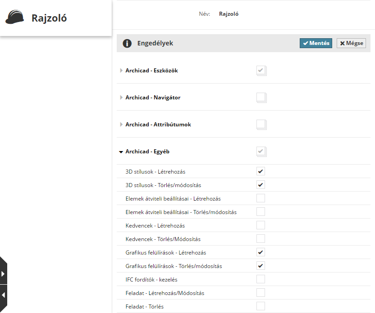Image resolution: width=375 pixels, height=313 pixels.
Task: Uncheck Grafikus felülírások - Törlés/módosítás
Action: tap(261, 266)
